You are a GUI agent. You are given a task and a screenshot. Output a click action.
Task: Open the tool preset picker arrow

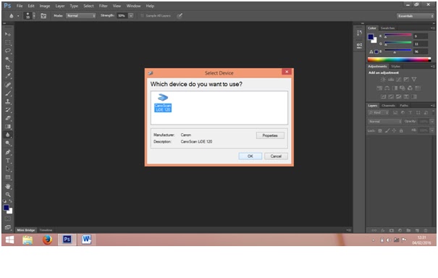(18, 16)
